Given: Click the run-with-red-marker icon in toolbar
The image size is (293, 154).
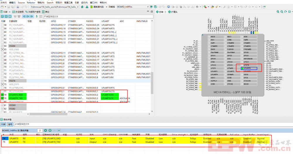Looking at the screenshot, I should [205, 7].
